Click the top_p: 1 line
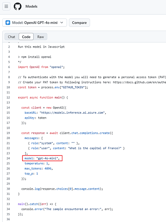Viewport: 166px width, 222px height. coord(31,174)
